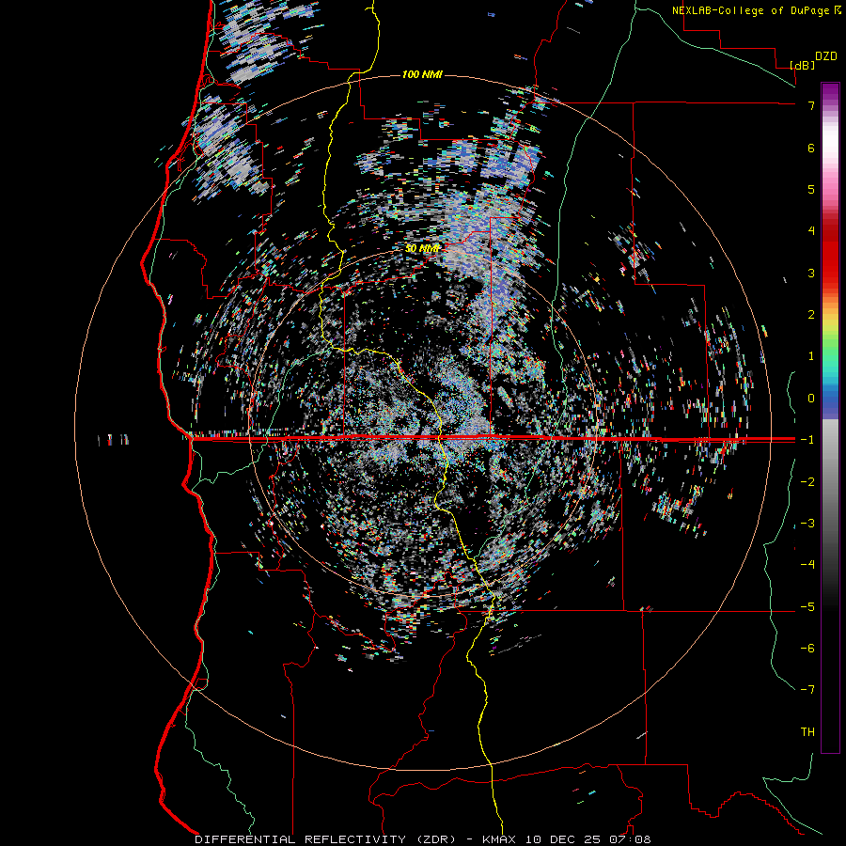This screenshot has width=846, height=846.
Task: Click the -7 value on the color scale
Action: (807, 690)
